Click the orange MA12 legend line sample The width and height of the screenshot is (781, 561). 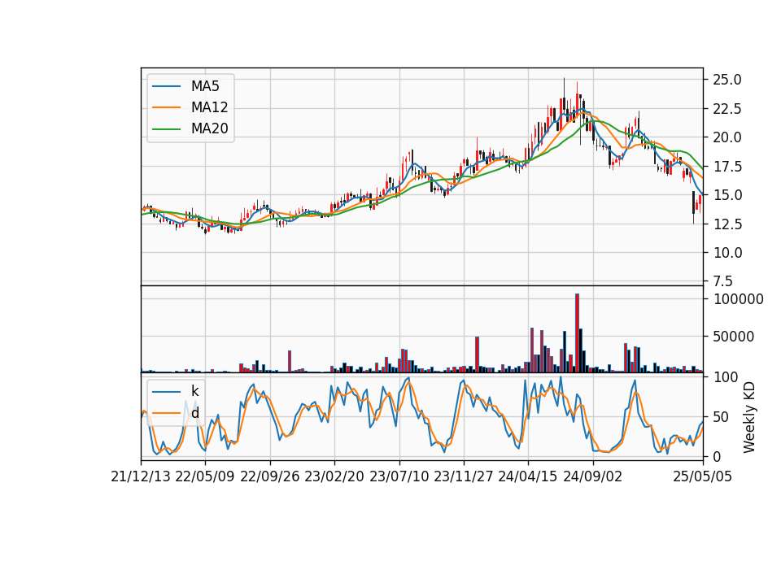tap(166, 107)
